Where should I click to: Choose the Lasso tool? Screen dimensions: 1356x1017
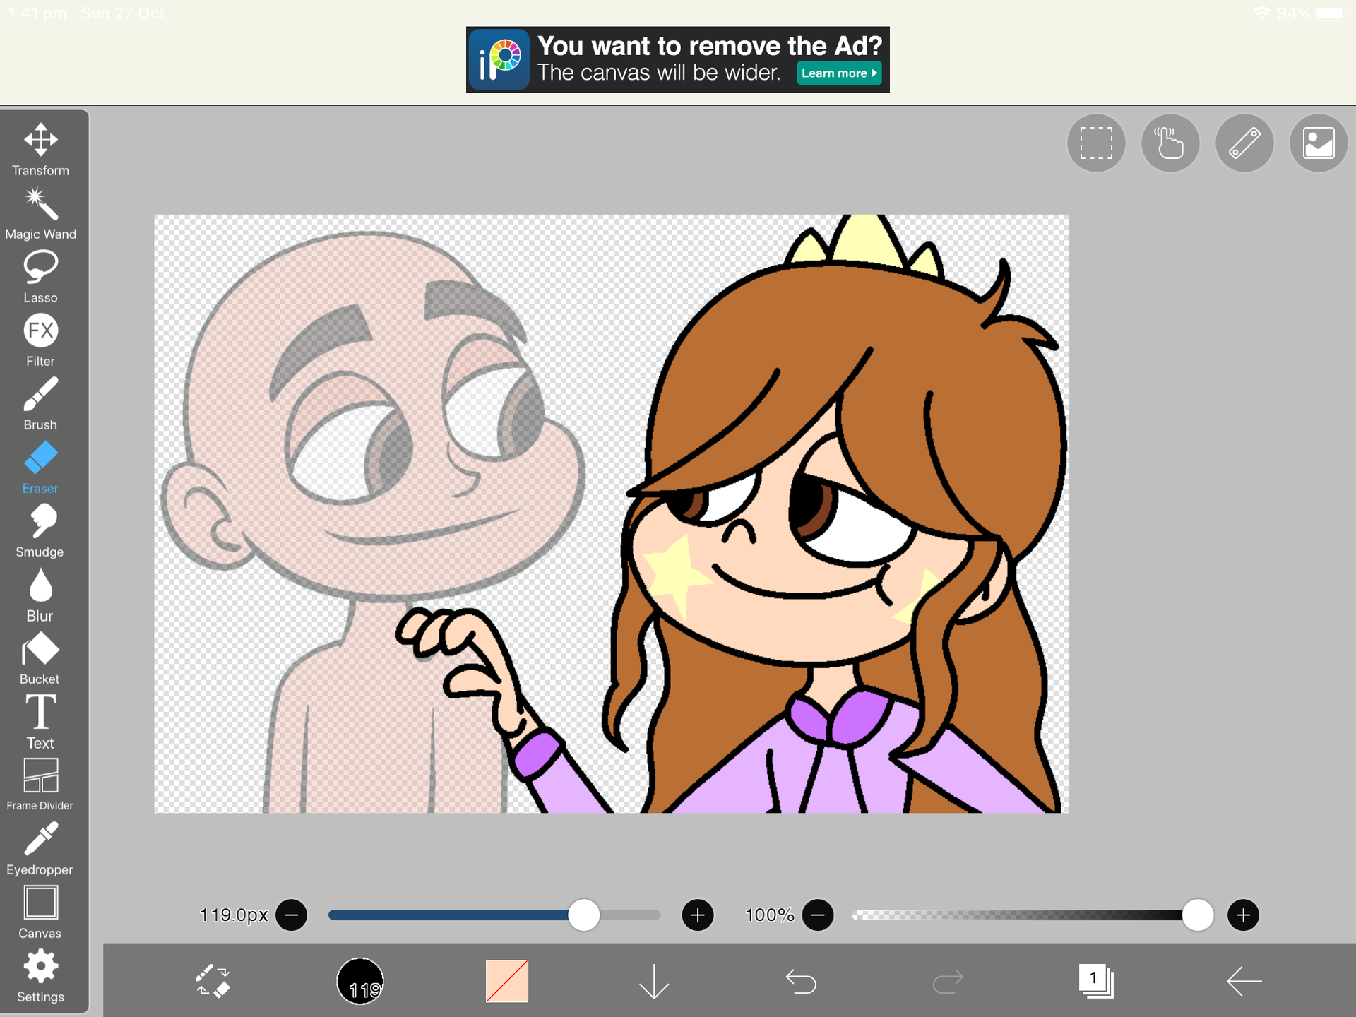[40, 277]
